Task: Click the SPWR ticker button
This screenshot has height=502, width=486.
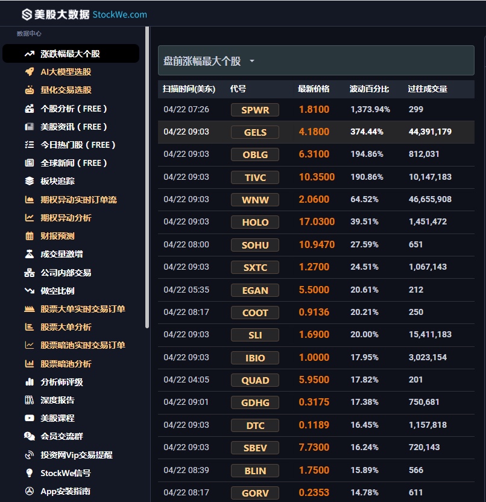Action: point(255,110)
